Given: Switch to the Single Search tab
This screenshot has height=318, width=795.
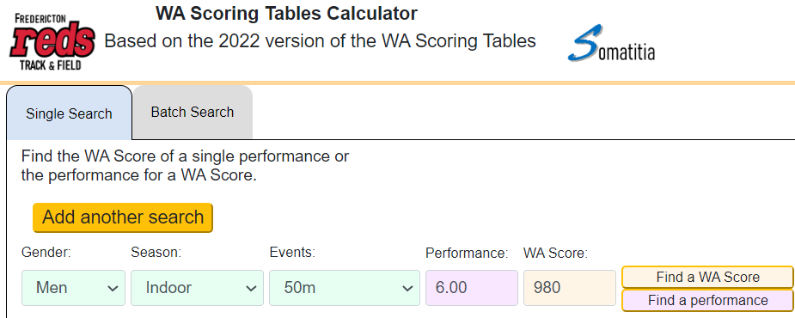Looking at the screenshot, I should pos(70,113).
